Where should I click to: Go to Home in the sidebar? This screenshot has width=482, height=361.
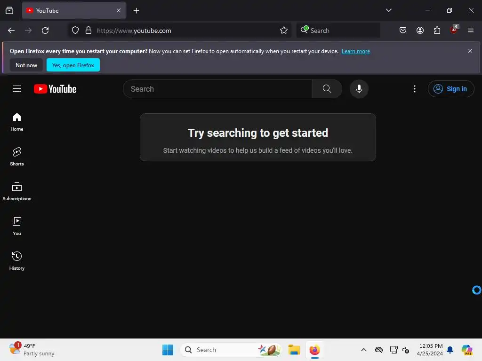point(17,122)
